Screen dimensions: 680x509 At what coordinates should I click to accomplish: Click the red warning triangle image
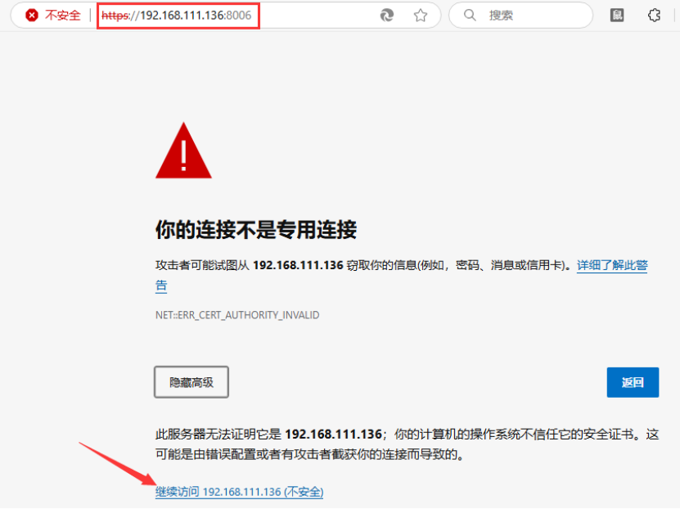point(183,151)
